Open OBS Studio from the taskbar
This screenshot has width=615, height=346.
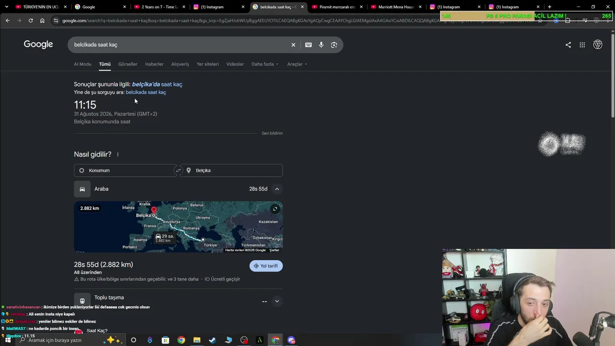click(x=244, y=340)
